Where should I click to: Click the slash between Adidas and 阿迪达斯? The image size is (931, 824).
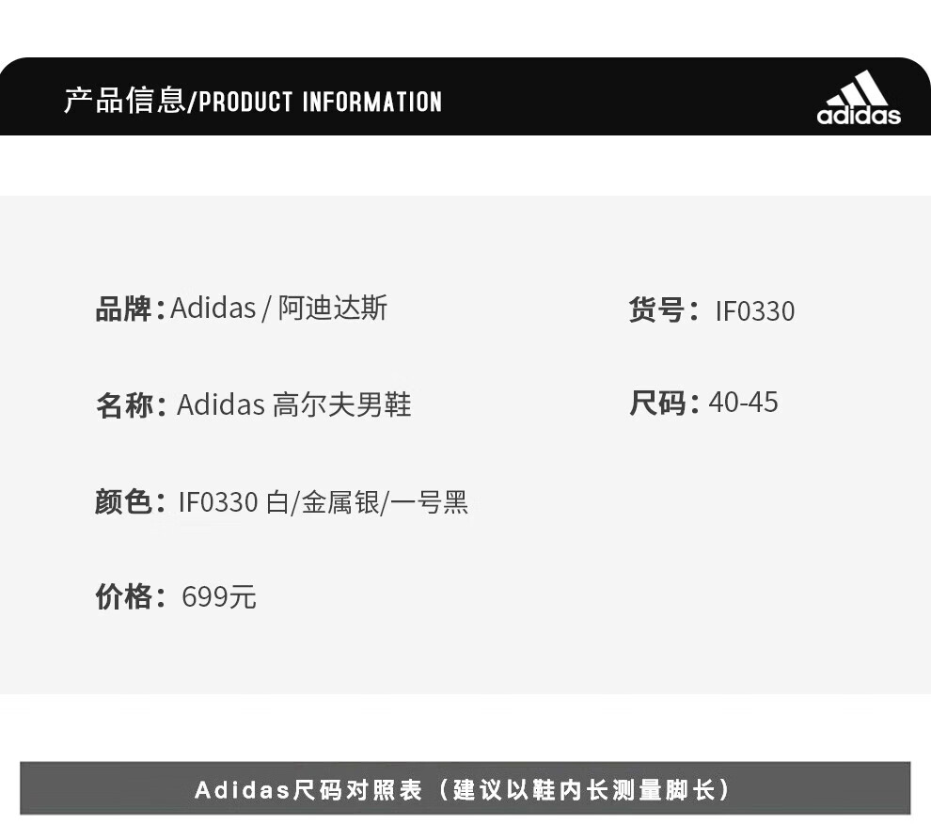266,309
